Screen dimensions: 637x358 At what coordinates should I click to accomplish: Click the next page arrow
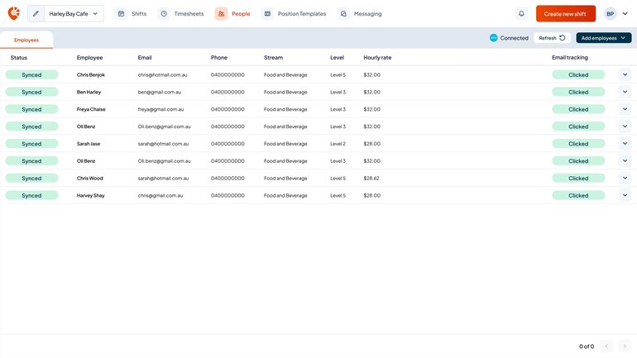[625, 346]
